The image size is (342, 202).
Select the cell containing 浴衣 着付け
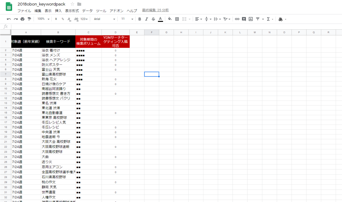pyautogui.click(x=58, y=50)
